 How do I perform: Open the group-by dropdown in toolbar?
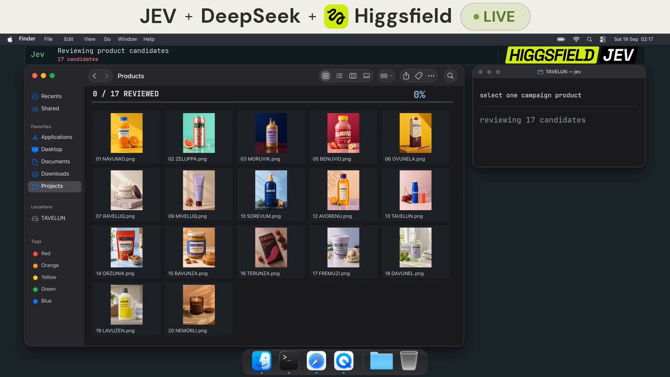coord(386,76)
